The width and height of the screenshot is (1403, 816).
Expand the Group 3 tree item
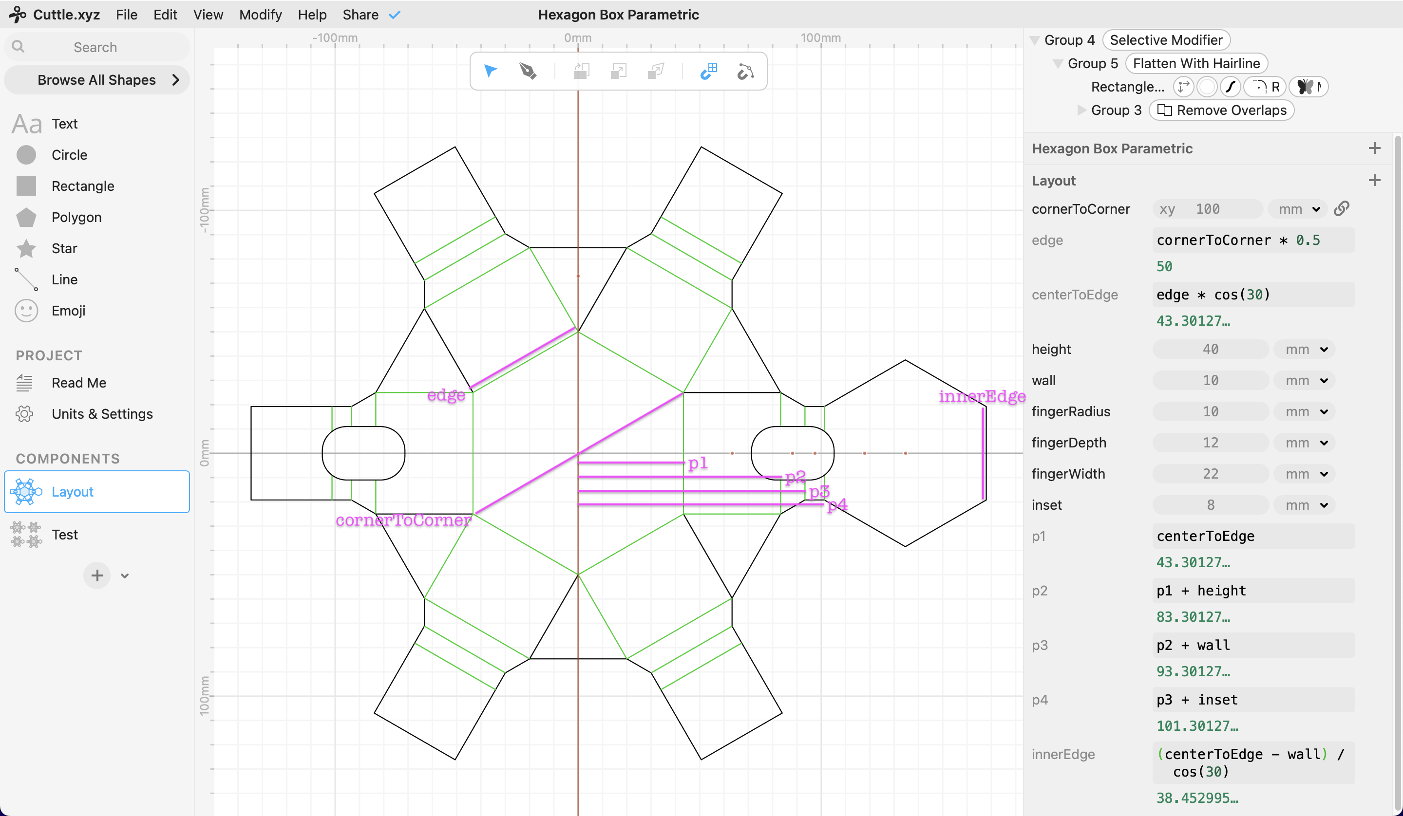1081,110
